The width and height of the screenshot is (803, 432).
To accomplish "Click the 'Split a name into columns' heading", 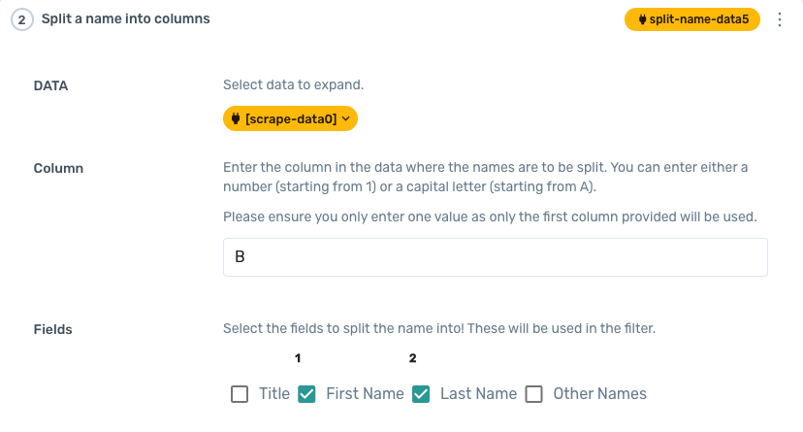I will [125, 18].
